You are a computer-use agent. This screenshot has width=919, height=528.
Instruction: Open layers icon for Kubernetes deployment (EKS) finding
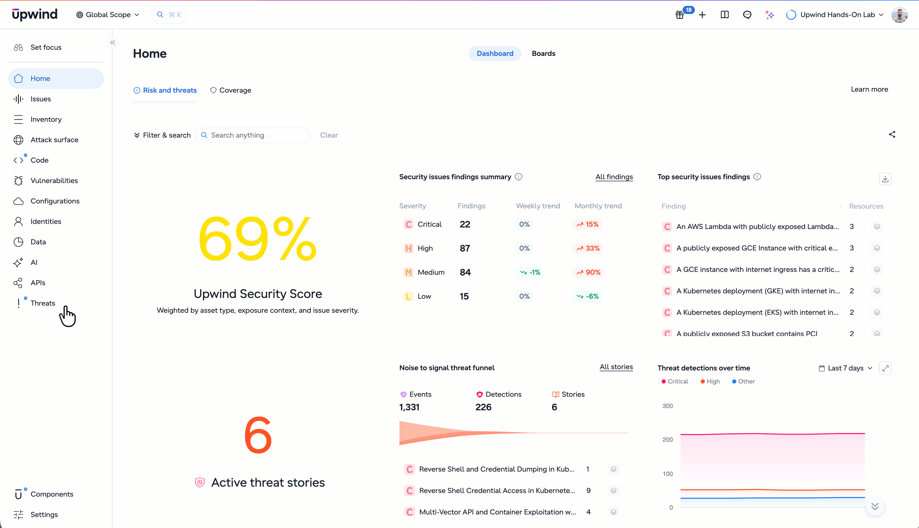click(877, 312)
